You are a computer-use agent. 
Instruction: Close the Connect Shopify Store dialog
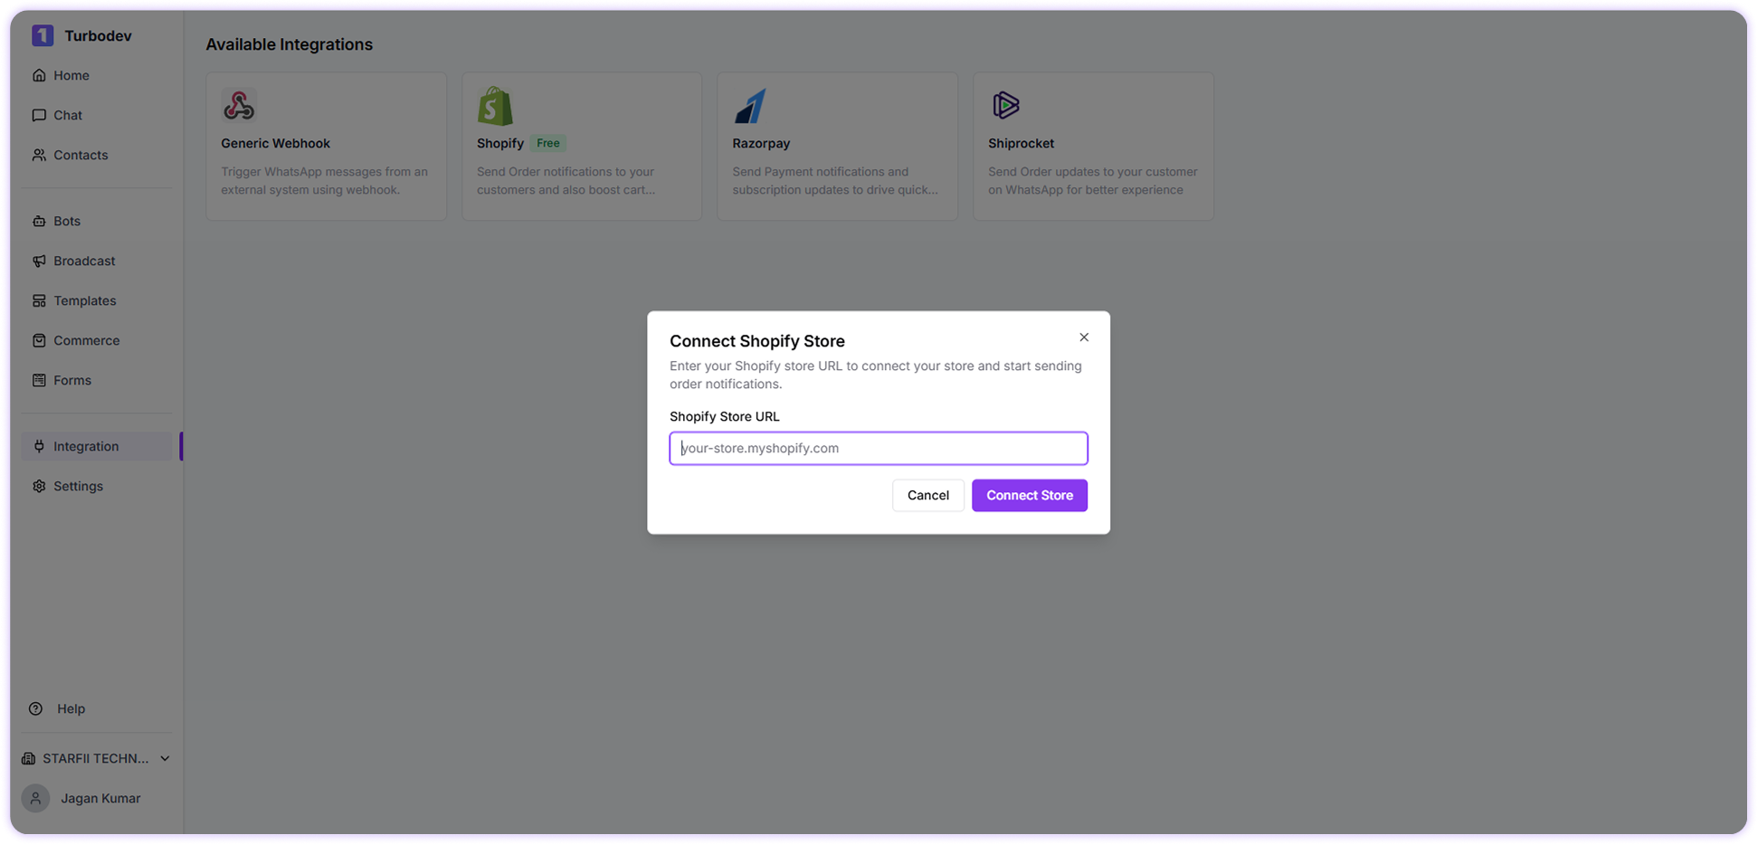tap(1083, 337)
